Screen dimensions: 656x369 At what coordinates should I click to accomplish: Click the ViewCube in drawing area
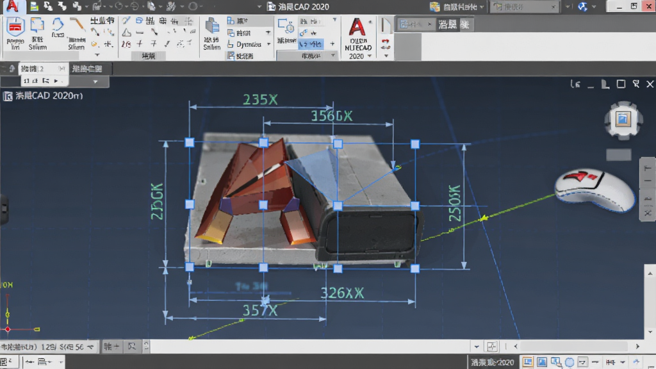pos(623,120)
